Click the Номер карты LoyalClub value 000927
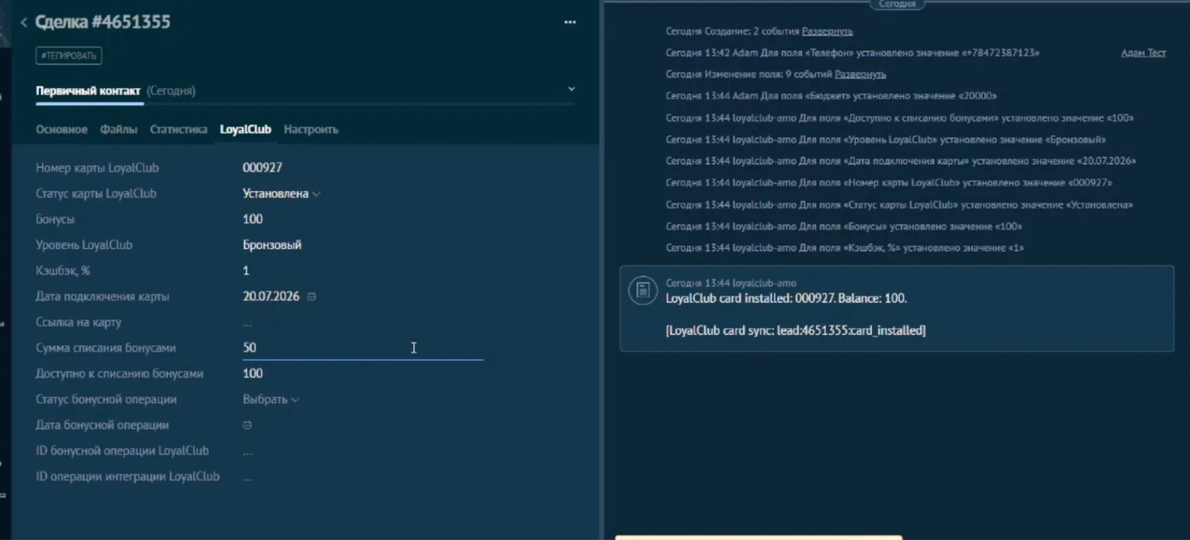Screen dimensions: 1190x540 [262, 168]
